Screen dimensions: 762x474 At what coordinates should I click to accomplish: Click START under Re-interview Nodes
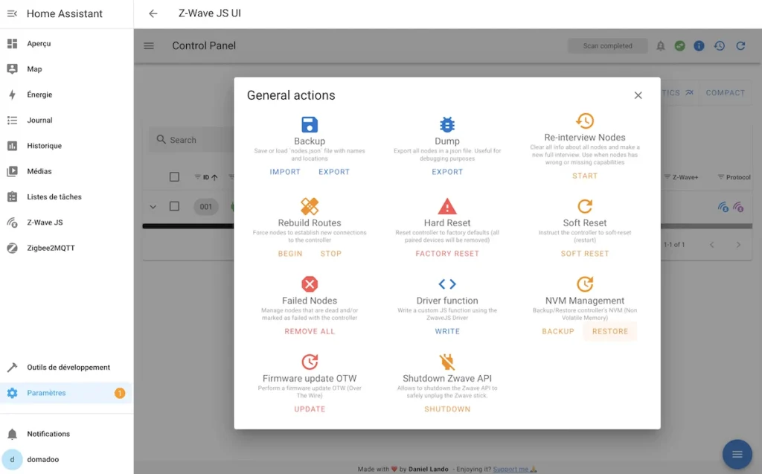pos(585,176)
